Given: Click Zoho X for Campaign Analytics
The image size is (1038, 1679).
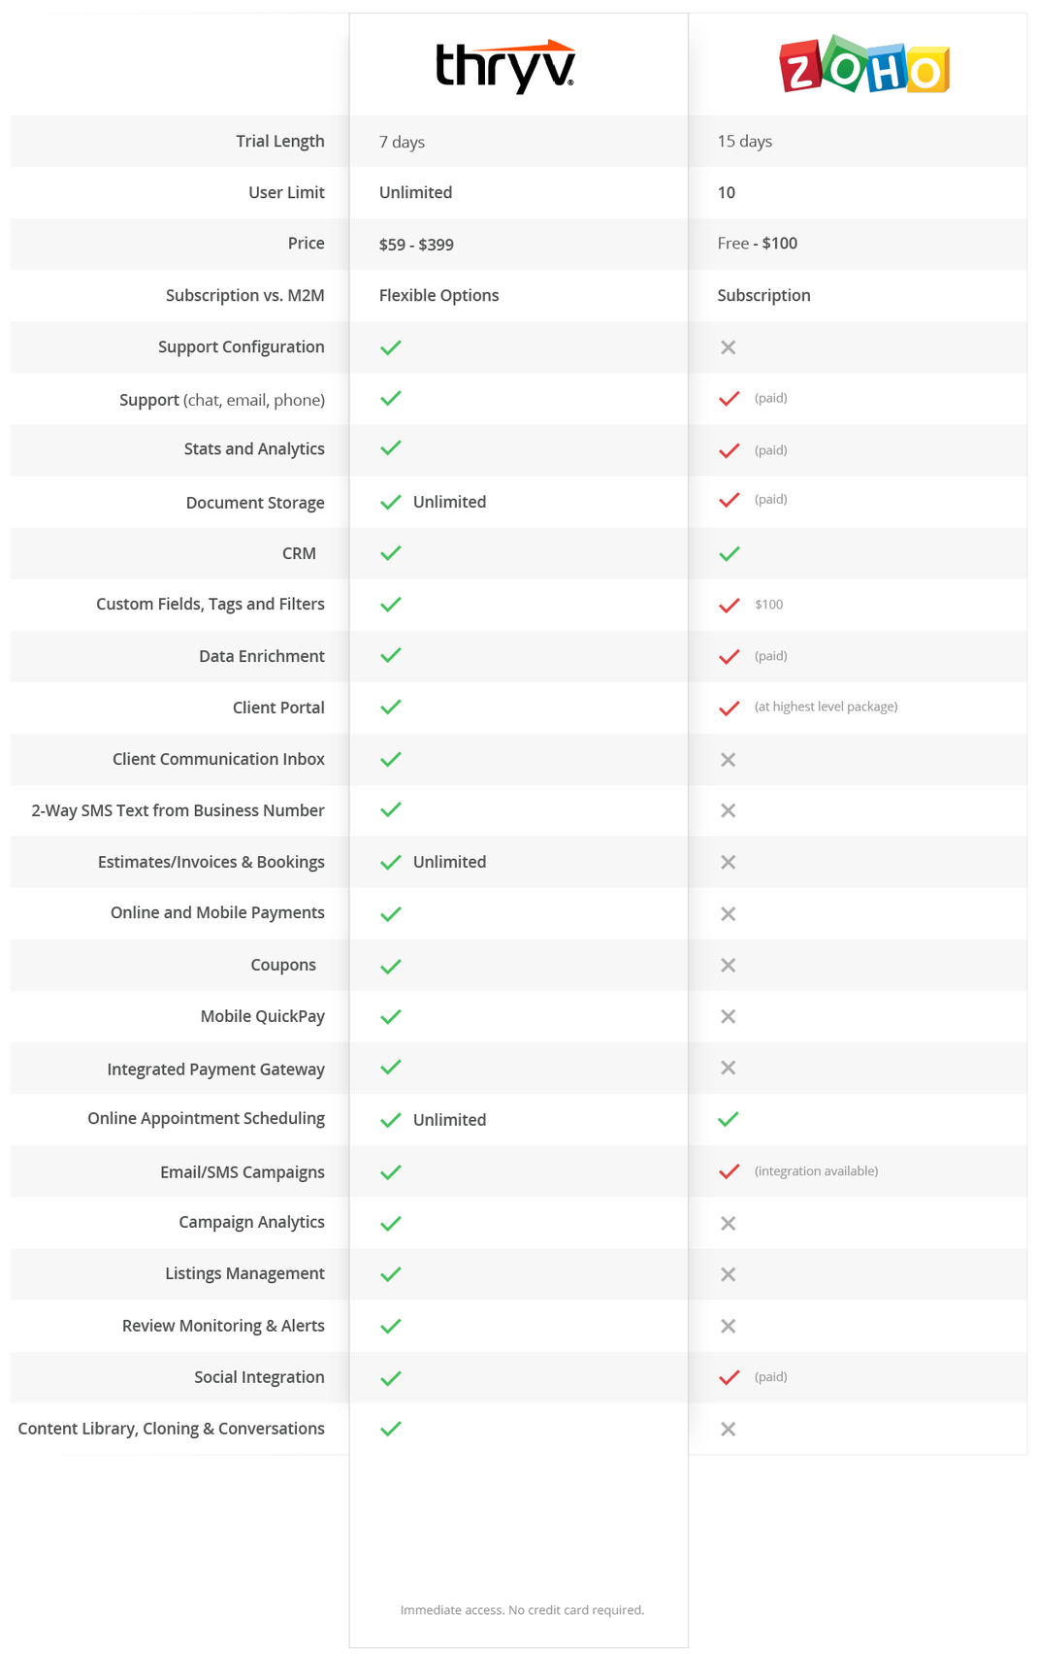Looking at the screenshot, I should point(729,1224).
